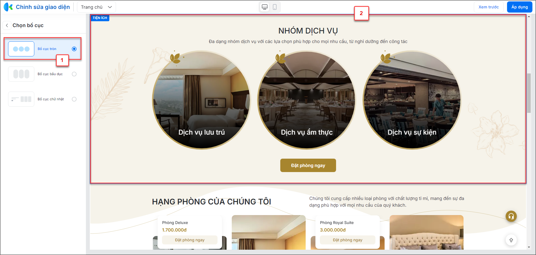
Task: Click Đặt phòng ngay under Phòng Deluxe
Action: tap(190, 240)
